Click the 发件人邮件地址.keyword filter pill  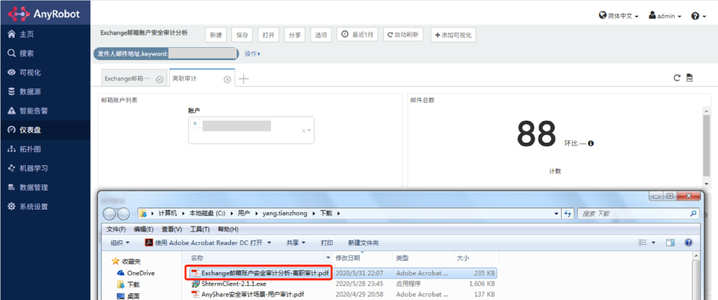166,54
